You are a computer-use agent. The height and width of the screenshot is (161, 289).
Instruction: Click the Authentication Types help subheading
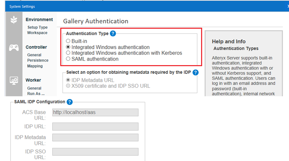click(236, 48)
